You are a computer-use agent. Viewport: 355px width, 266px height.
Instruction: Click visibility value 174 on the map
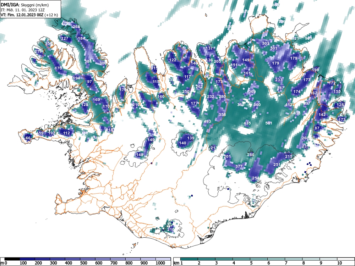point(297,92)
